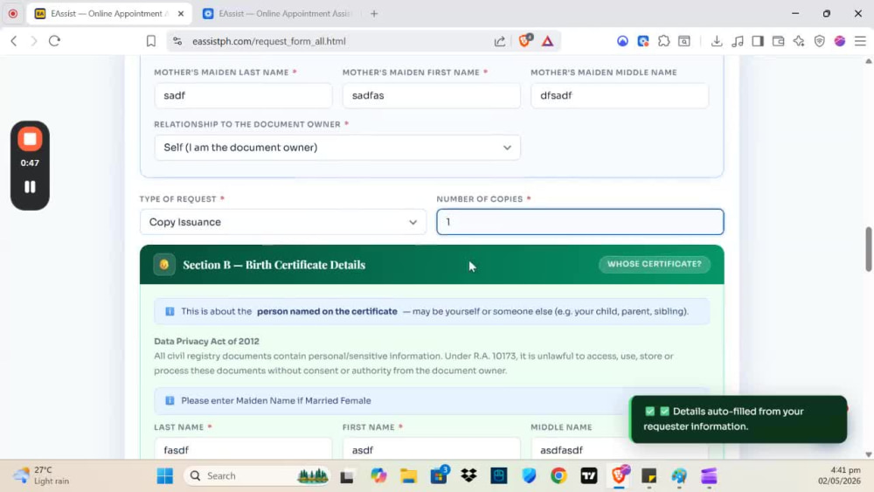Screen dimensions: 874x492
Task: Open the Windows Start menu
Action: (x=165, y=476)
